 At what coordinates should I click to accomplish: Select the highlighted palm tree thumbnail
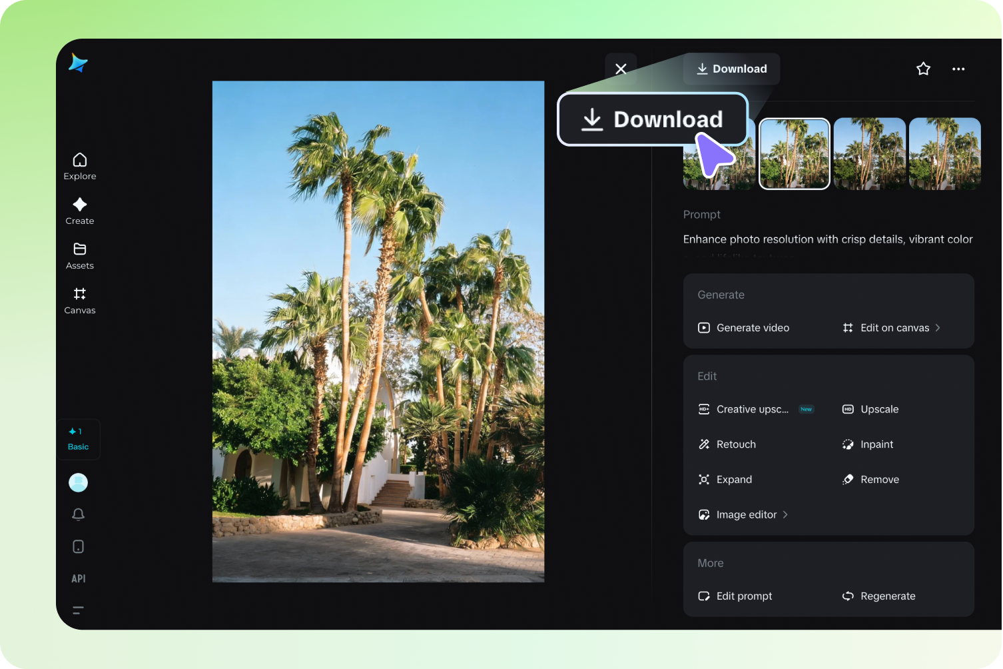click(x=795, y=154)
